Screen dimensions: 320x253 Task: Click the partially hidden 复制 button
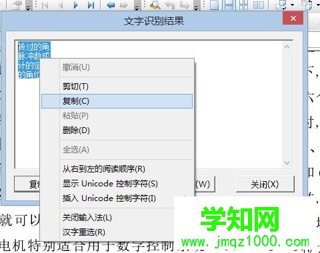pyautogui.click(x=27, y=184)
